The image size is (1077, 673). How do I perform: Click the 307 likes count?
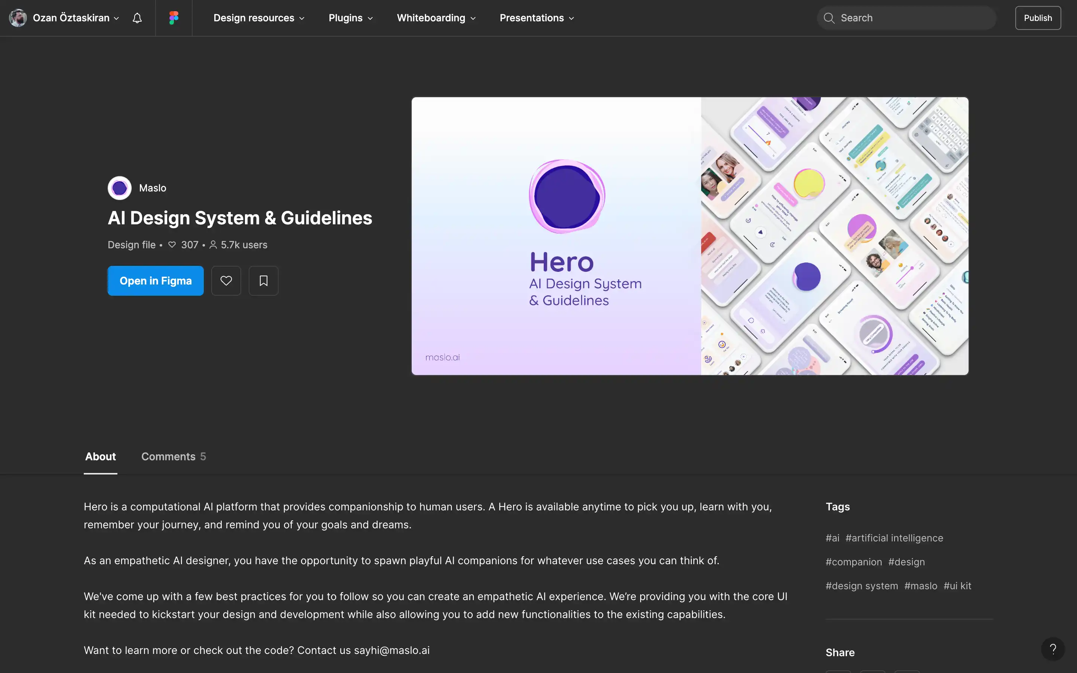coord(183,245)
